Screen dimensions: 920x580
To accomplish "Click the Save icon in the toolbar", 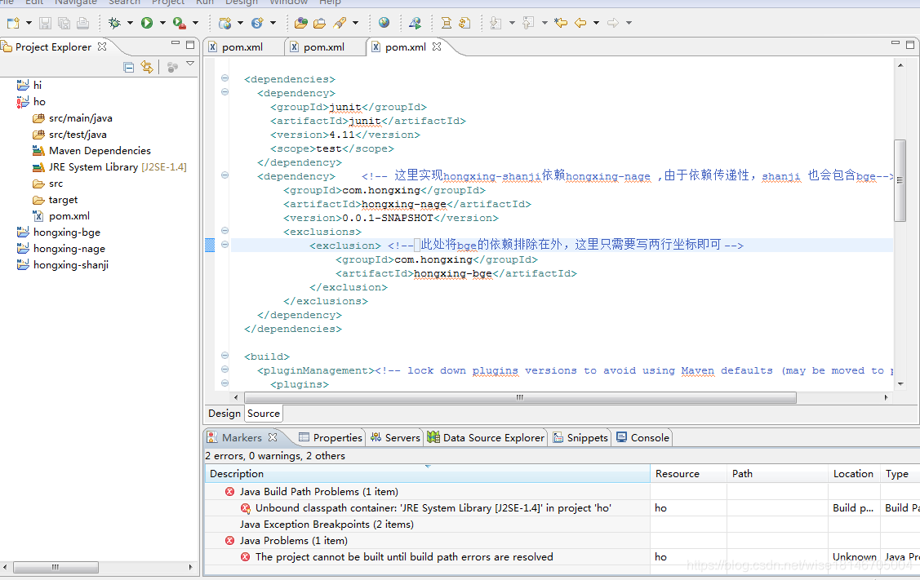I will [45, 23].
